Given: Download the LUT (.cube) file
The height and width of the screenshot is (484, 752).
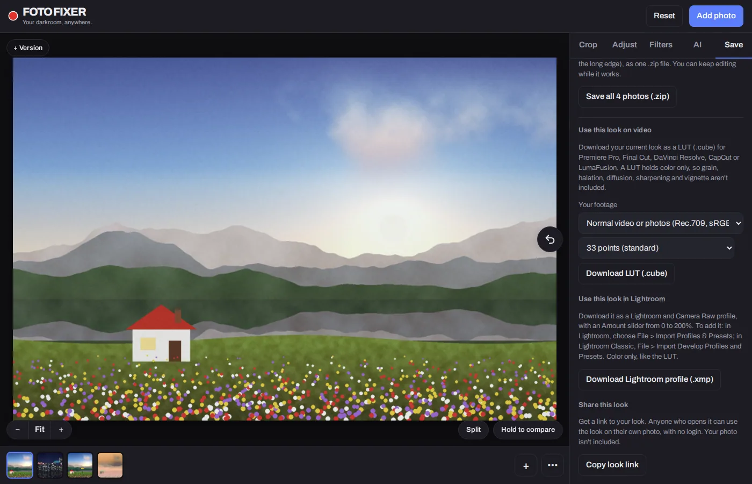Looking at the screenshot, I should (x=626, y=274).
